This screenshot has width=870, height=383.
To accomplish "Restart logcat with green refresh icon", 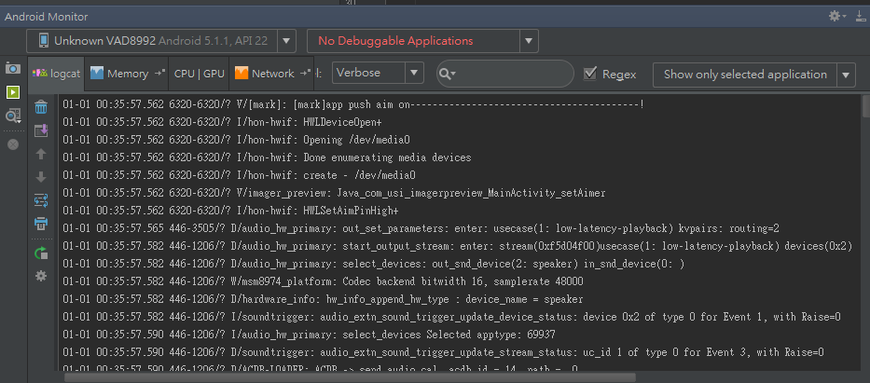I will pos(41,253).
